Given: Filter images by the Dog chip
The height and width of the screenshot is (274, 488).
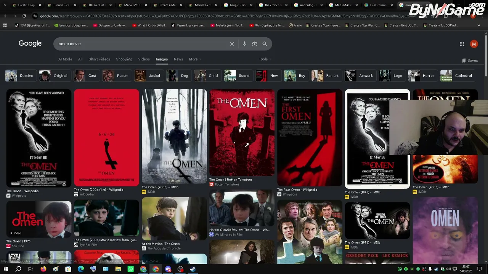Looking at the screenshot, I should pyautogui.click(x=179, y=76).
